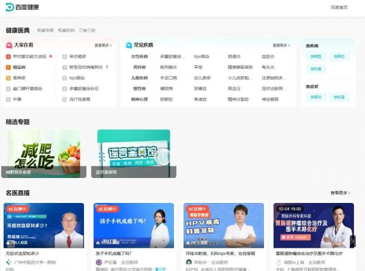Select the 三审三校 tab
The height and width of the screenshot is (271, 365).
87,30
